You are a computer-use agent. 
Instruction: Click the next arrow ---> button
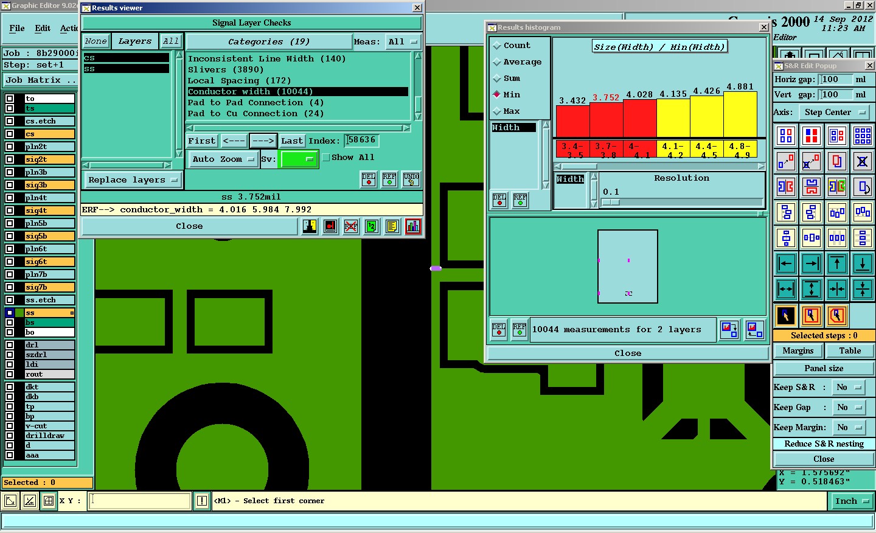pos(263,141)
